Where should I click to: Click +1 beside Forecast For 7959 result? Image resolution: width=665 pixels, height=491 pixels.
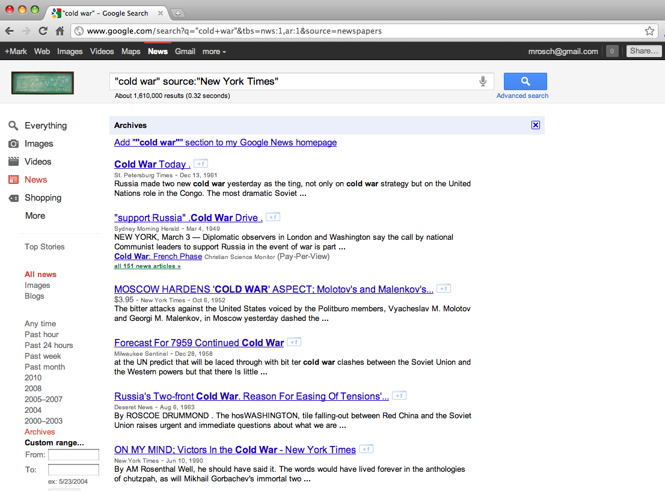click(x=294, y=342)
